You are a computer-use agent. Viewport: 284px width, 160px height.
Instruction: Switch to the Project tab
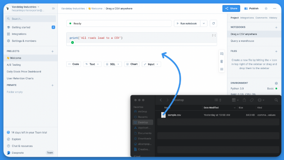pyautogui.click(x=235, y=18)
